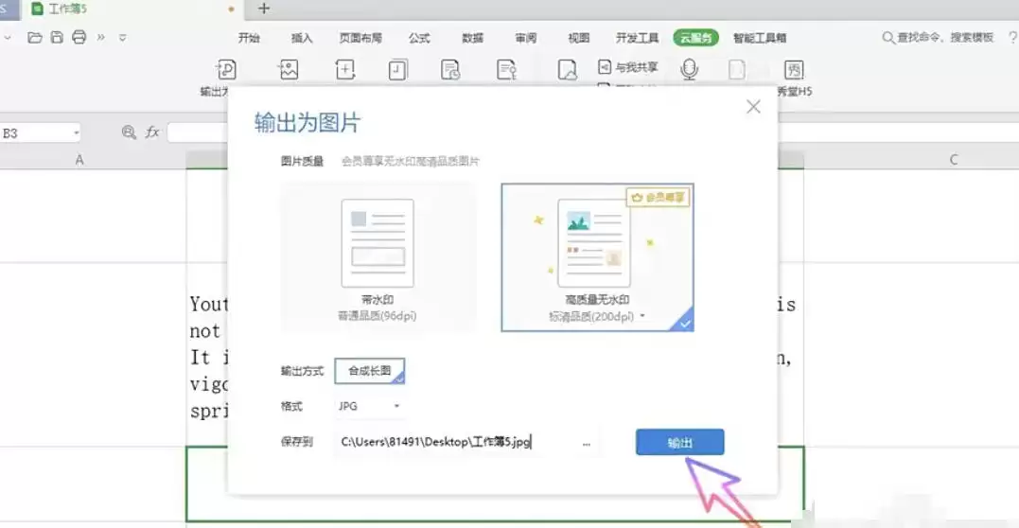Click the fx insert function icon
The width and height of the screenshot is (1019, 528).
click(x=152, y=132)
